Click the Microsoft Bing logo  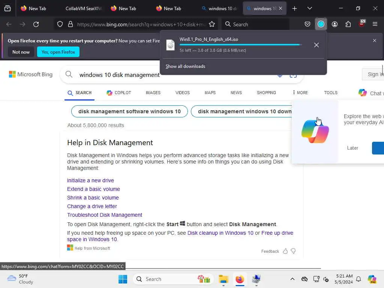pos(31,74)
